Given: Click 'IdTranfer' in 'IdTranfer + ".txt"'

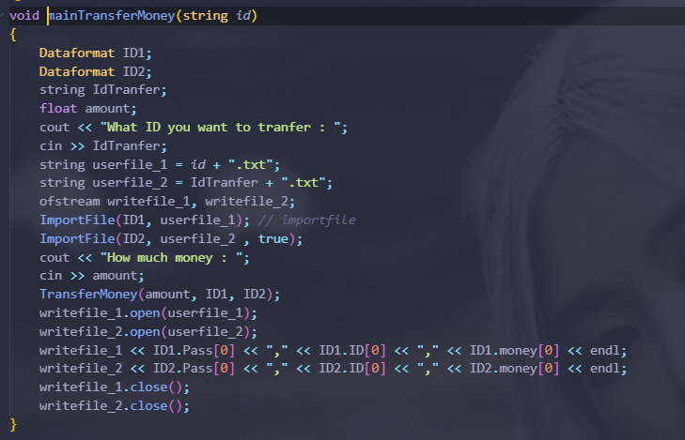Looking at the screenshot, I should click(x=225, y=182).
